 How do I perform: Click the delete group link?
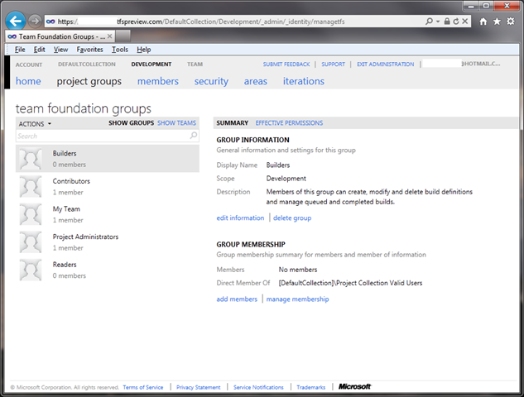[292, 218]
